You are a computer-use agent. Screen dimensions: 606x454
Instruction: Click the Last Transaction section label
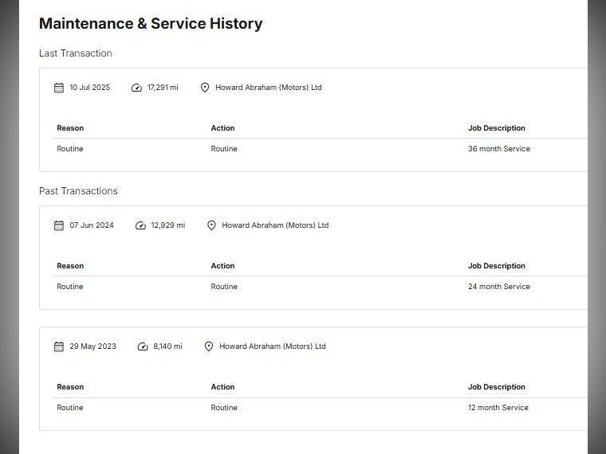76,53
